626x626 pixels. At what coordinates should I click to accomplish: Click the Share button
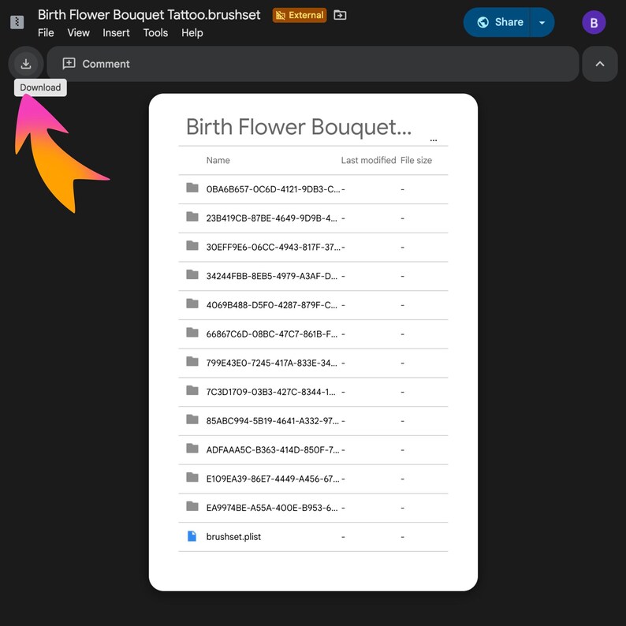click(497, 22)
